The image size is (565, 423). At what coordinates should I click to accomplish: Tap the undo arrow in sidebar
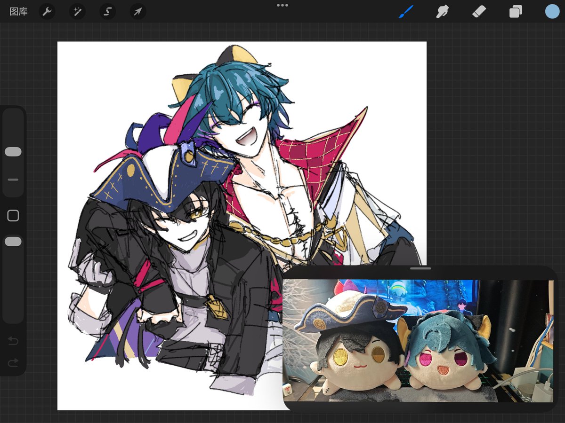point(13,341)
